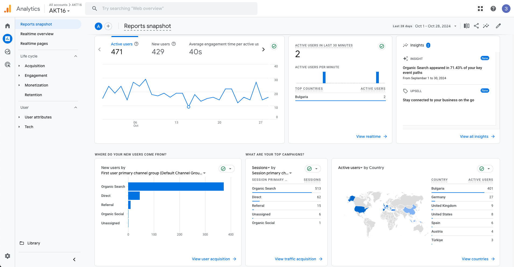Open the Advertising icon in left rail
Screen dimensions: 514x267
point(8,64)
